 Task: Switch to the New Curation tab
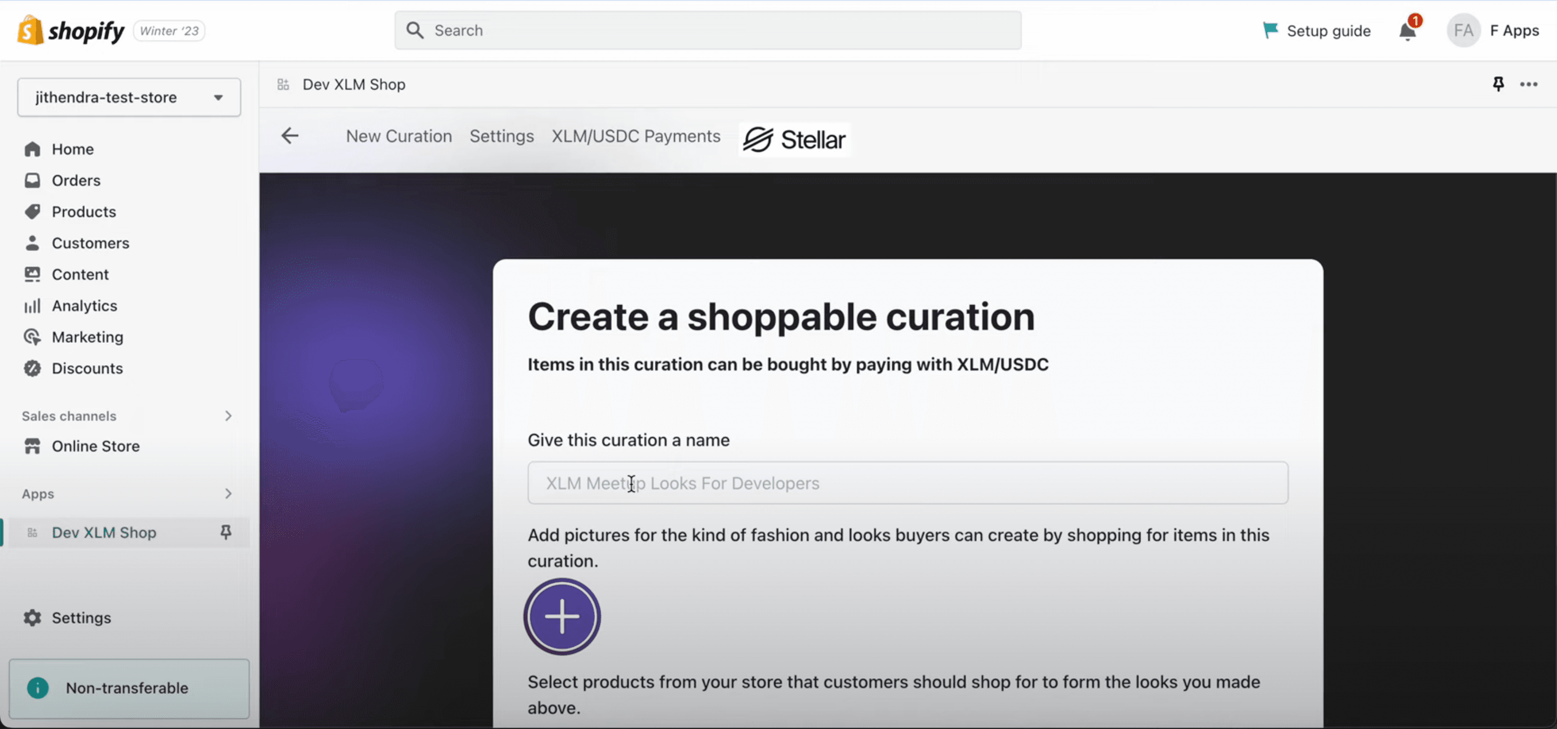tap(398, 137)
